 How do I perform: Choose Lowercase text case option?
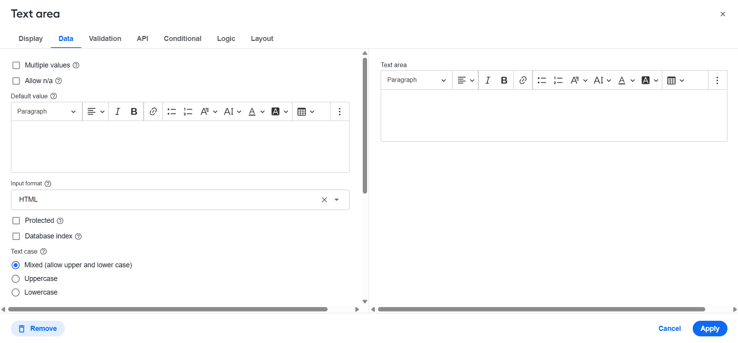point(16,292)
